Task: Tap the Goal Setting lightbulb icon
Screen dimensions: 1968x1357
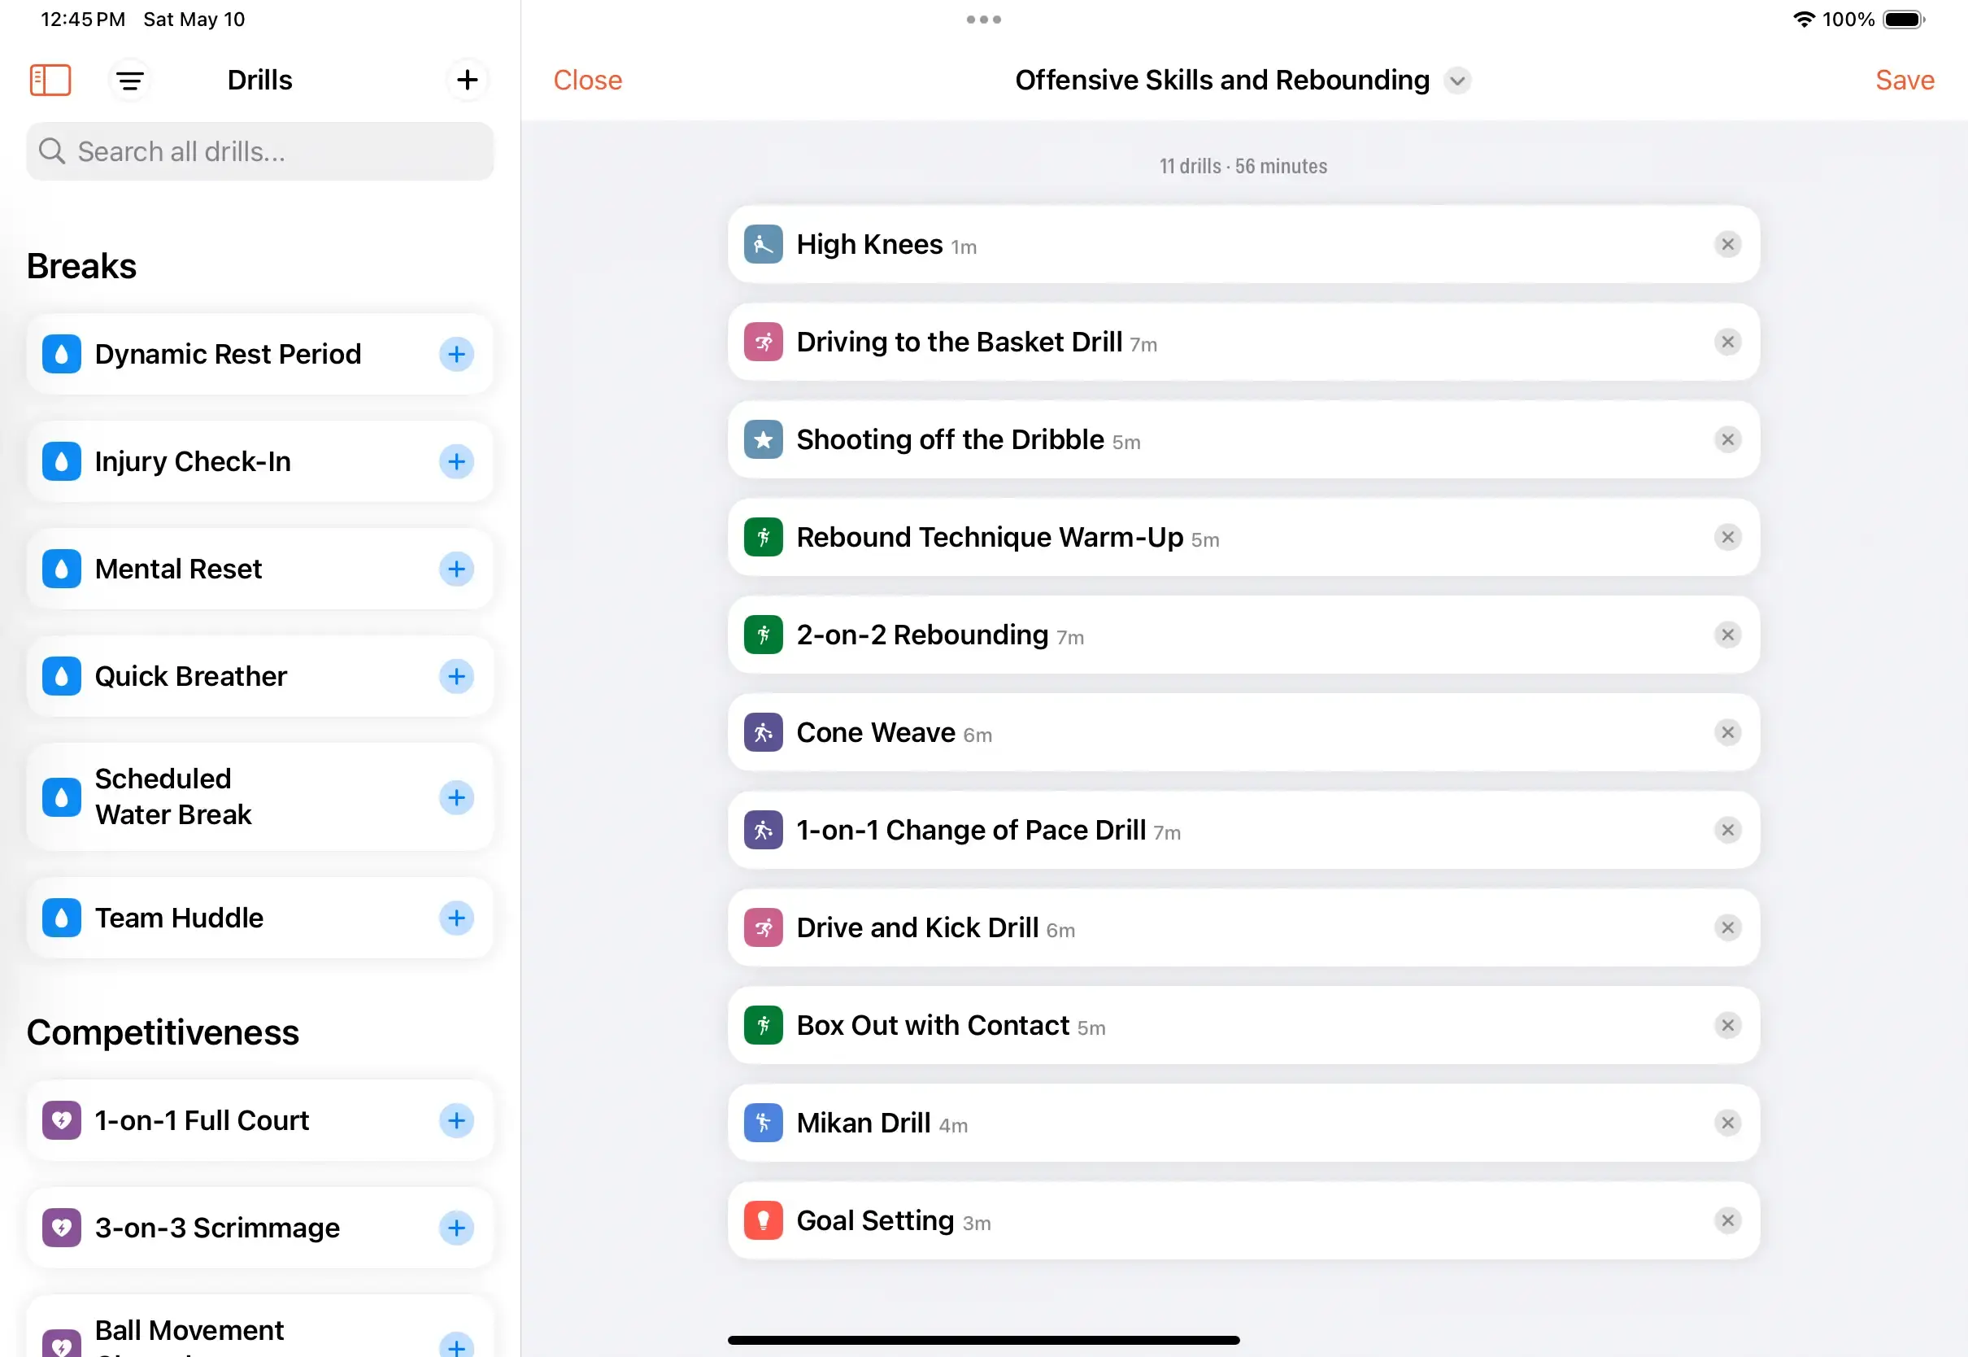Action: 763,1221
